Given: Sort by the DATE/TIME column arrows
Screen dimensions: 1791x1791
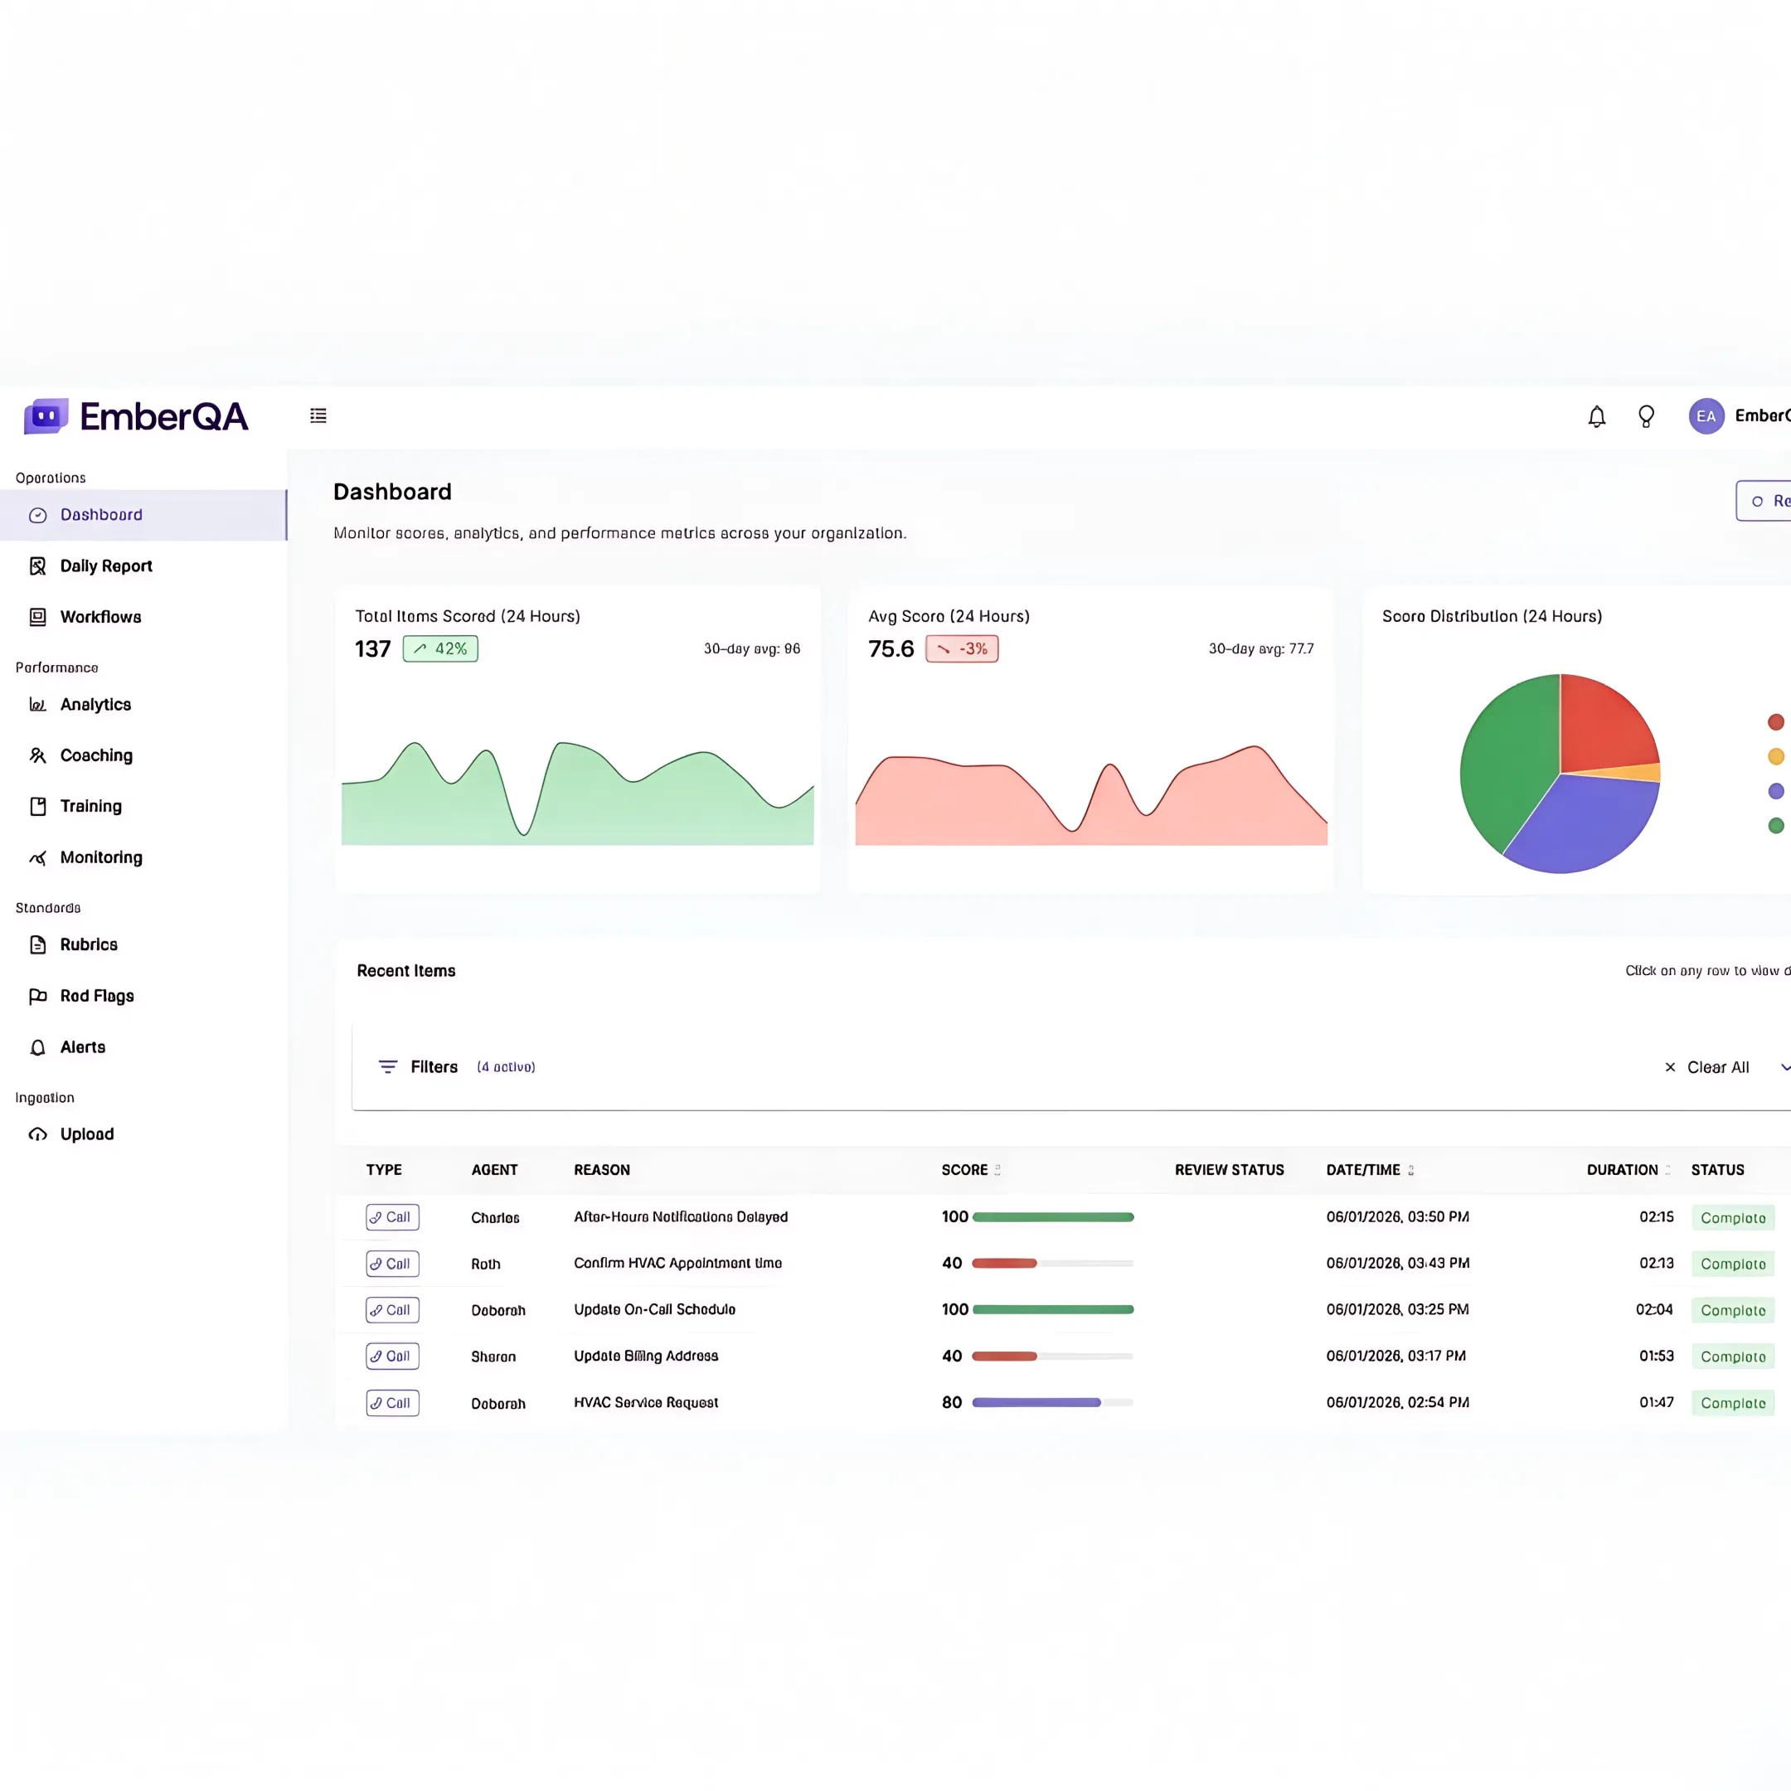Looking at the screenshot, I should pos(1411,1170).
